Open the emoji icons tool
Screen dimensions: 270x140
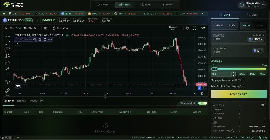point(8,82)
